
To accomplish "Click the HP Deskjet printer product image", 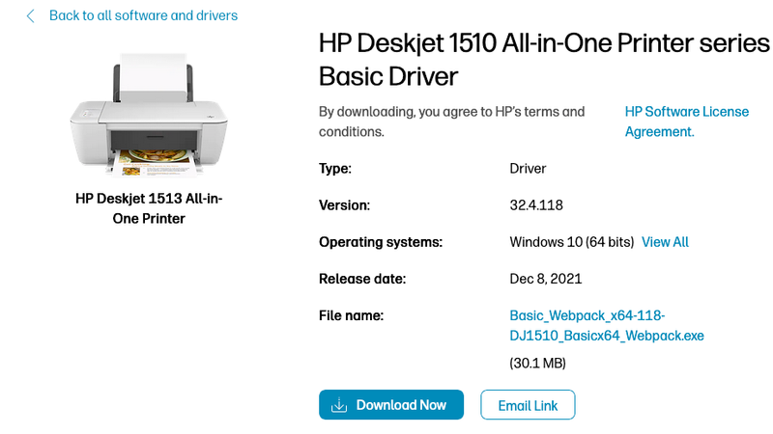I will tap(149, 115).
